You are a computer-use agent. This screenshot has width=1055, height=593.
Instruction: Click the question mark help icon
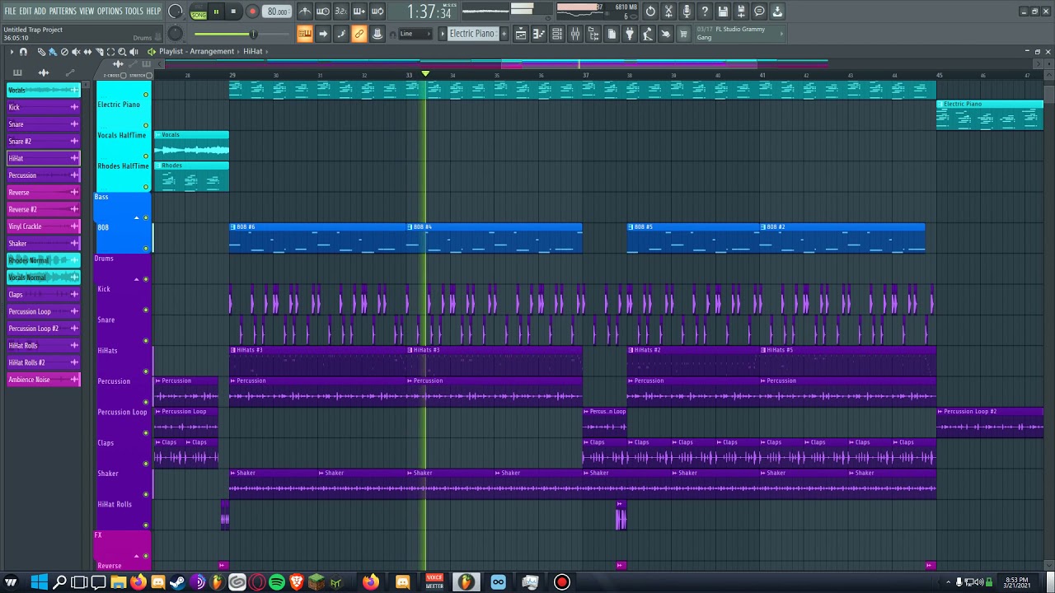pyautogui.click(x=705, y=12)
